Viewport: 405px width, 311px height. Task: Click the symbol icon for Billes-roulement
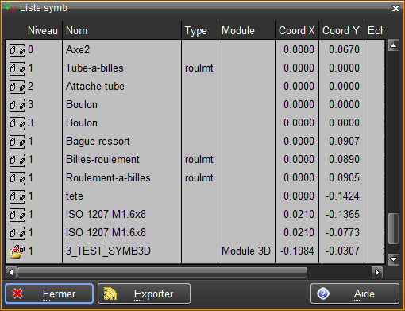(x=17, y=160)
